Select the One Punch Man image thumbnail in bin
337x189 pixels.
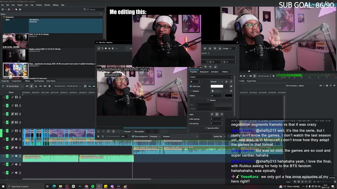15,70
